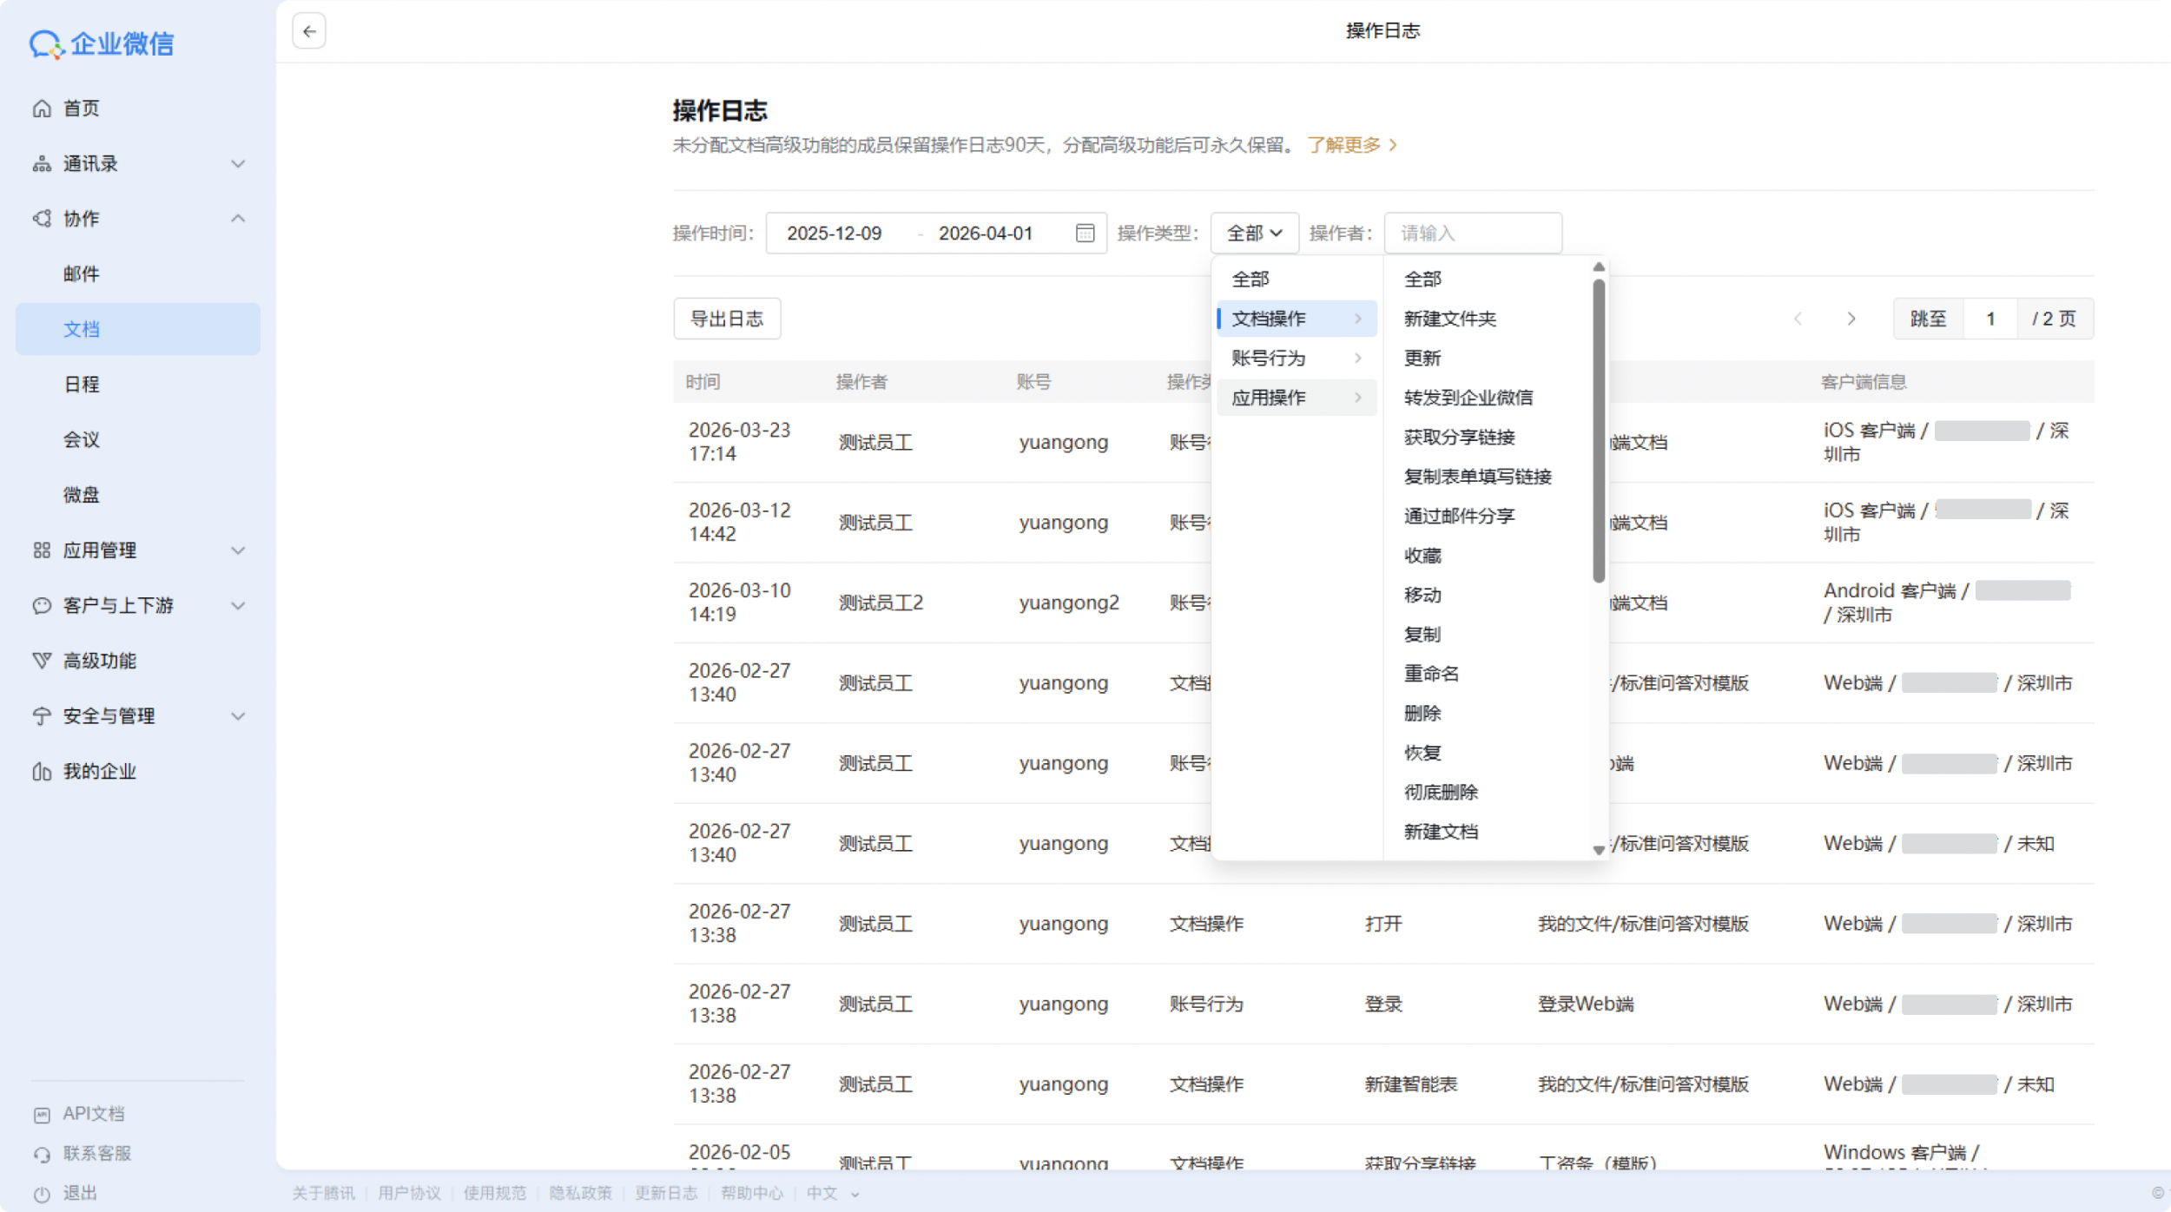Click the back arrow button
This screenshot has width=2171, height=1212.
click(309, 31)
